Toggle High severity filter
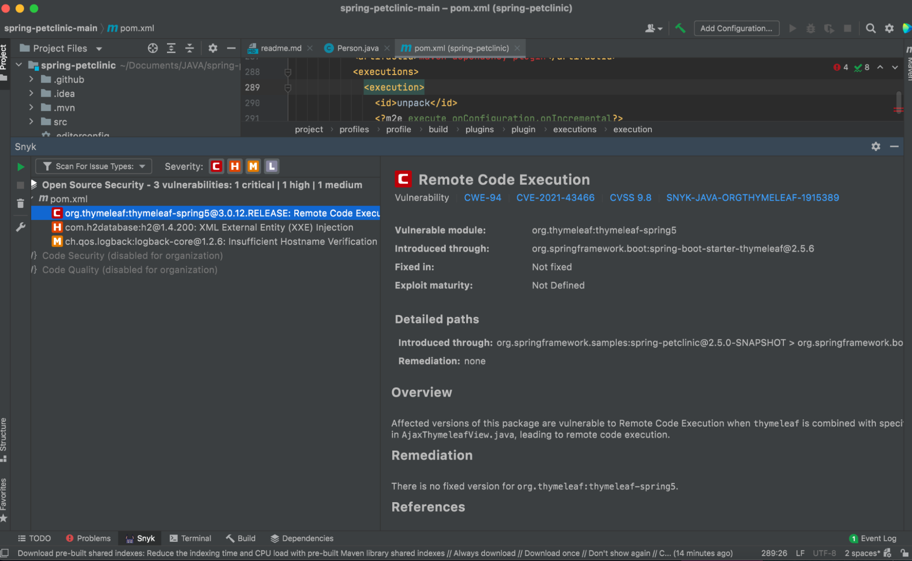The image size is (912, 561). [x=235, y=166]
